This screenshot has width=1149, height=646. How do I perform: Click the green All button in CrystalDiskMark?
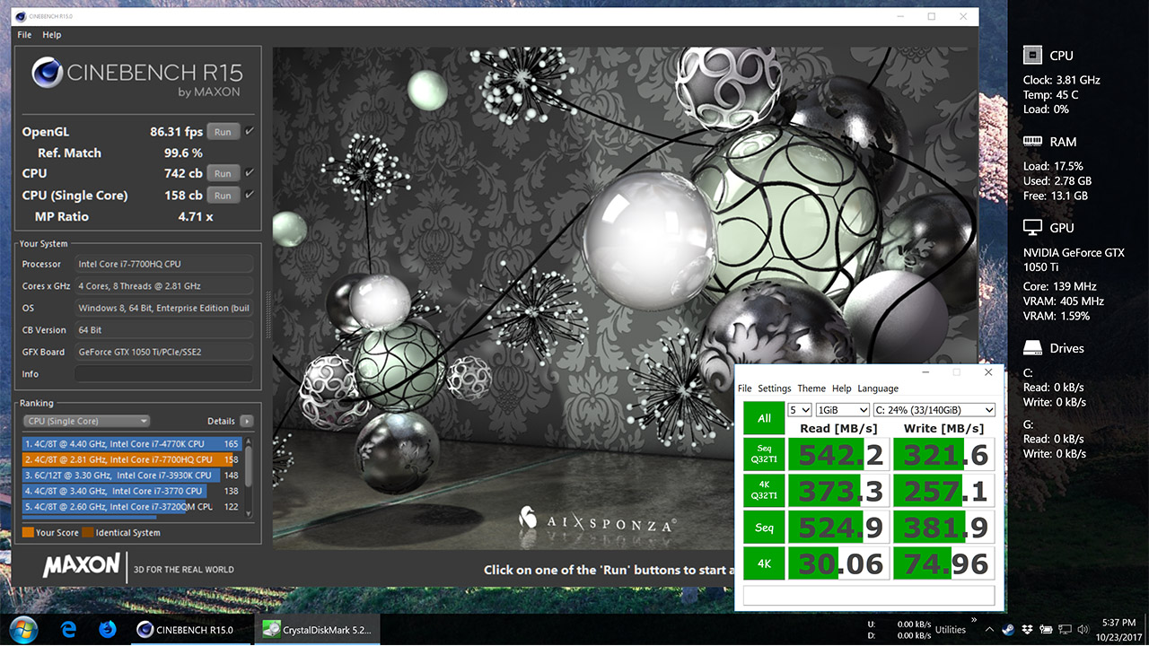[x=764, y=418]
